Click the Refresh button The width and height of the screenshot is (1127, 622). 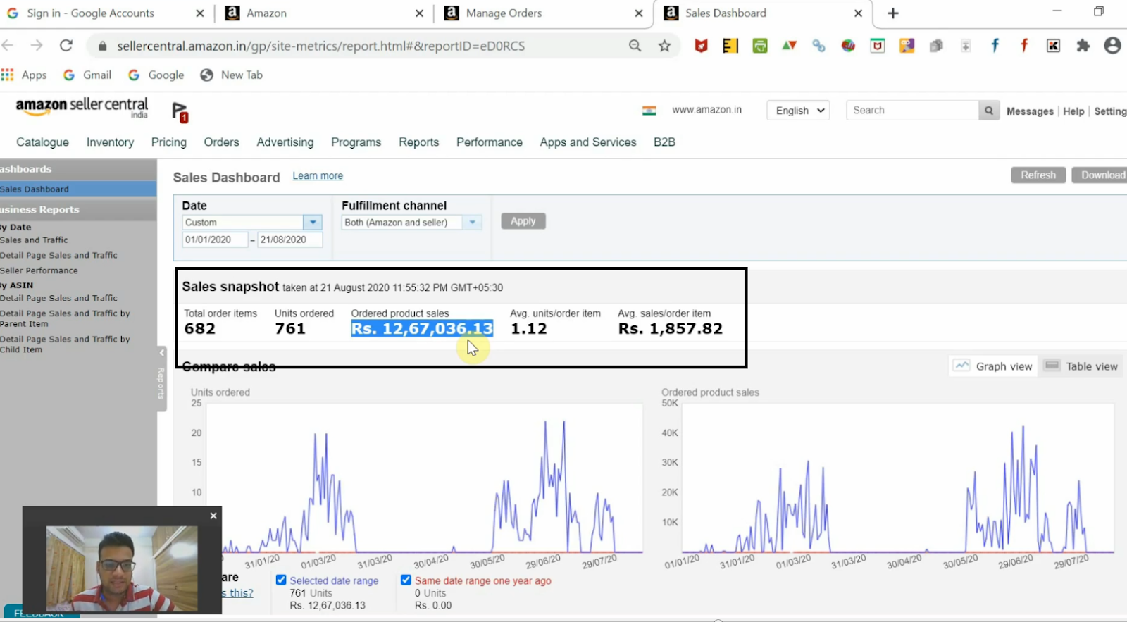1038,175
